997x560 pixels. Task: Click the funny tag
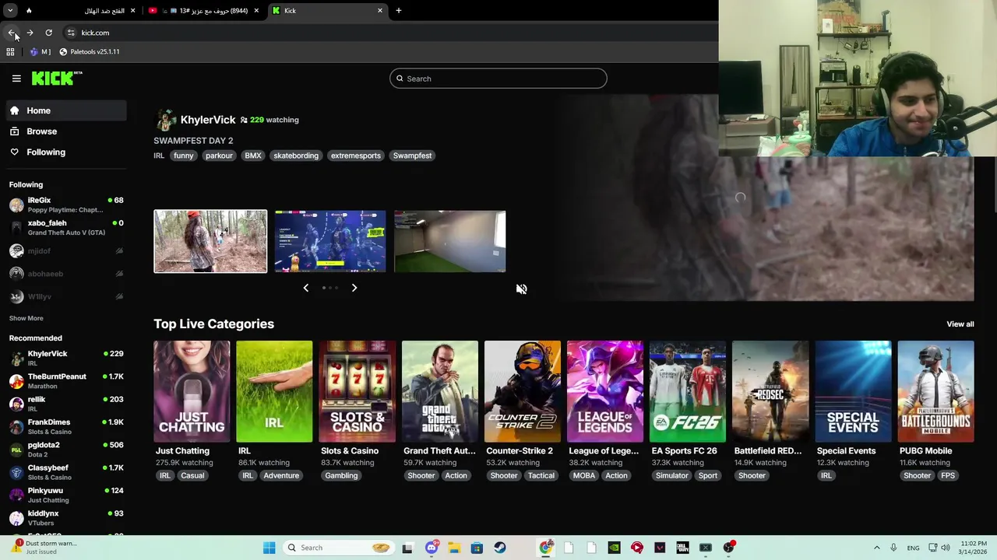183,156
